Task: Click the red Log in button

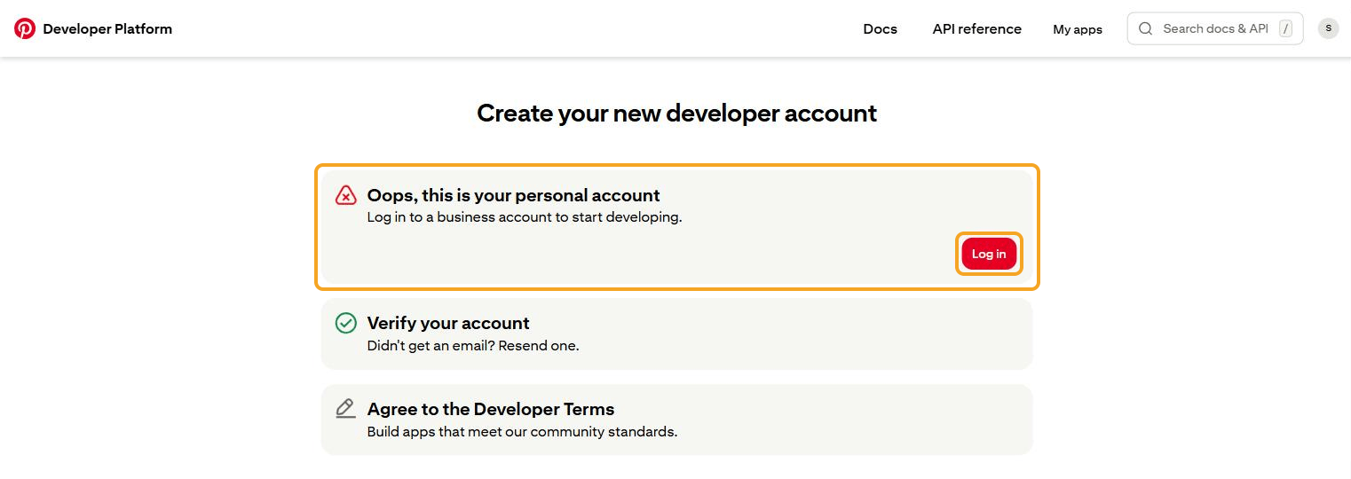Action: [x=989, y=254]
